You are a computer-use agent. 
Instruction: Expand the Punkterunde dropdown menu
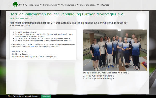tap(51, 5)
